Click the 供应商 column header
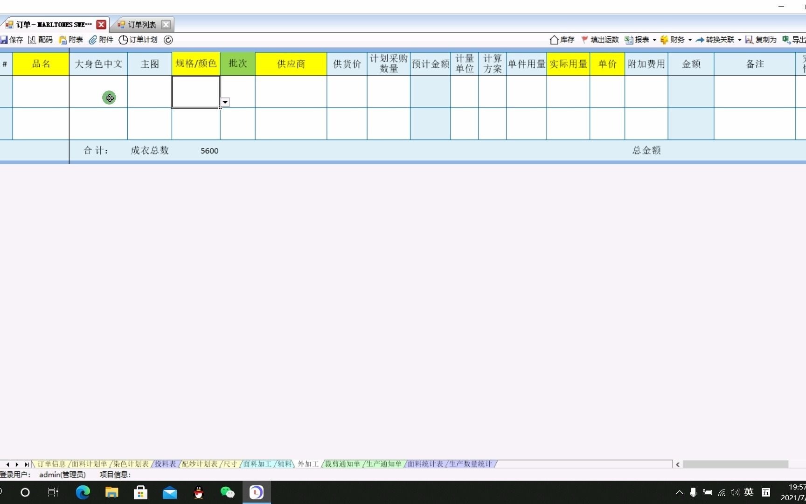The height and width of the screenshot is (504, 806). click(291, 64)
